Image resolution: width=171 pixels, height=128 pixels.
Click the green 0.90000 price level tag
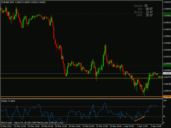tap(167, 14)
